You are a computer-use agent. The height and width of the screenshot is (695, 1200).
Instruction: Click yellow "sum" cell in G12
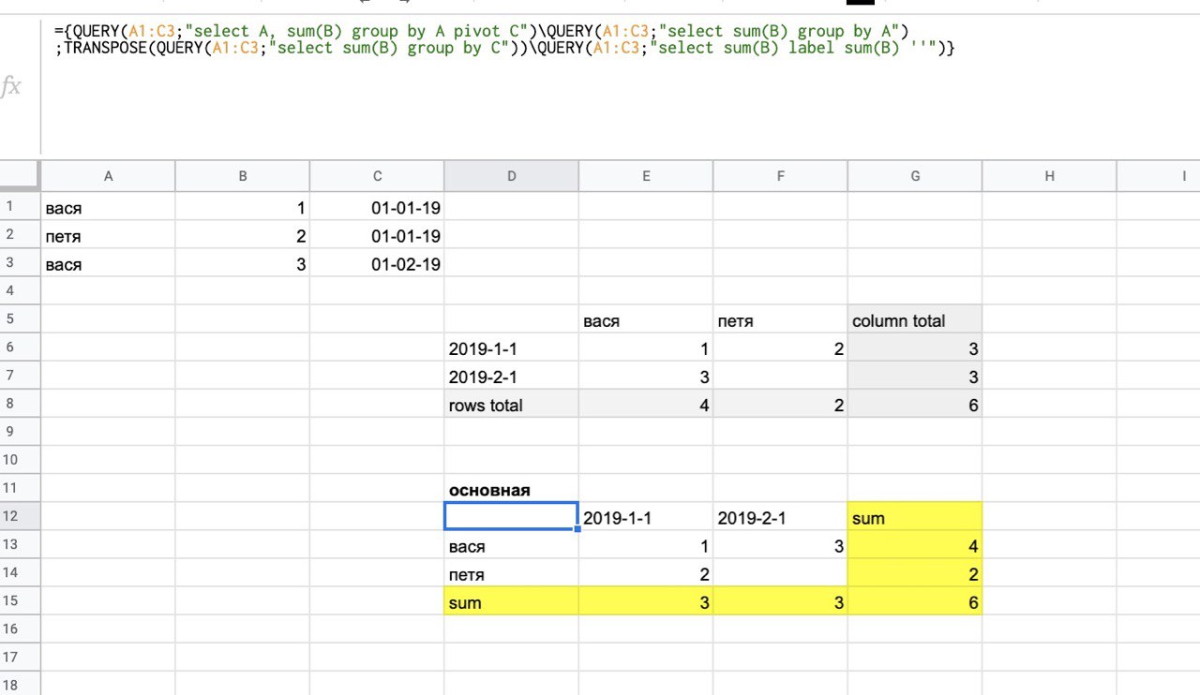[915, 516]
